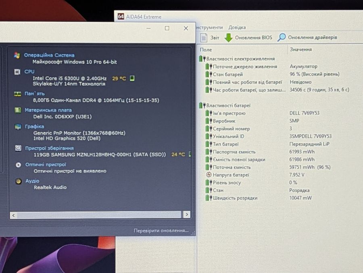The height and width of the screenshot is (273, 363).
Task: Select the Час роботи батареї, що залиш... row
Action: tap(280, 90)
